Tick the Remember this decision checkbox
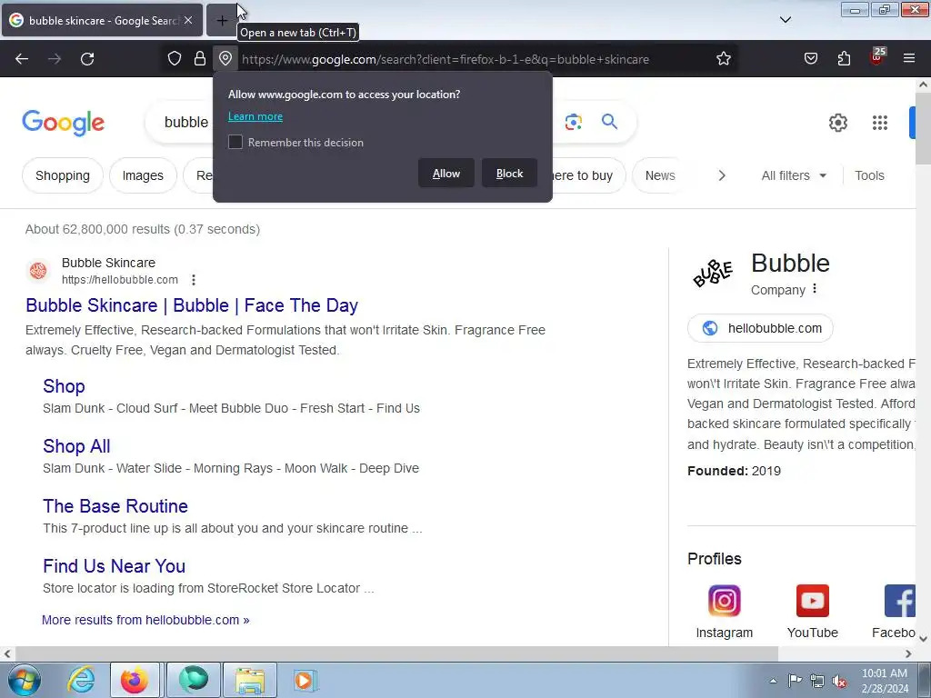Screen dimensions: 931x698 [x=235, y=142]
